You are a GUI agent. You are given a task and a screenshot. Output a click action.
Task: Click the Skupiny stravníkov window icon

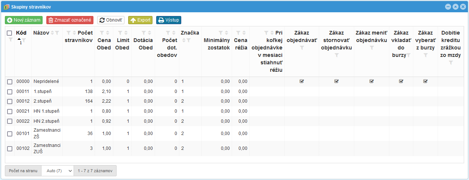tap(6, 7)
